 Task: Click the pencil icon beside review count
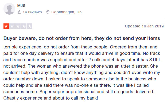19,12
